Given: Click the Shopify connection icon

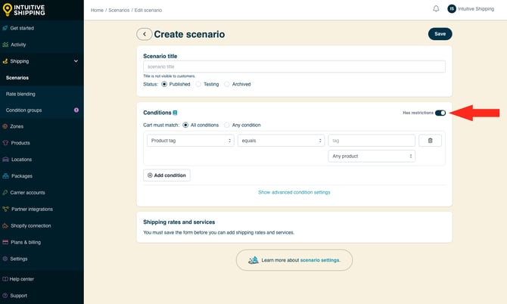Looking at the screenshot, I should click(5, 225).
